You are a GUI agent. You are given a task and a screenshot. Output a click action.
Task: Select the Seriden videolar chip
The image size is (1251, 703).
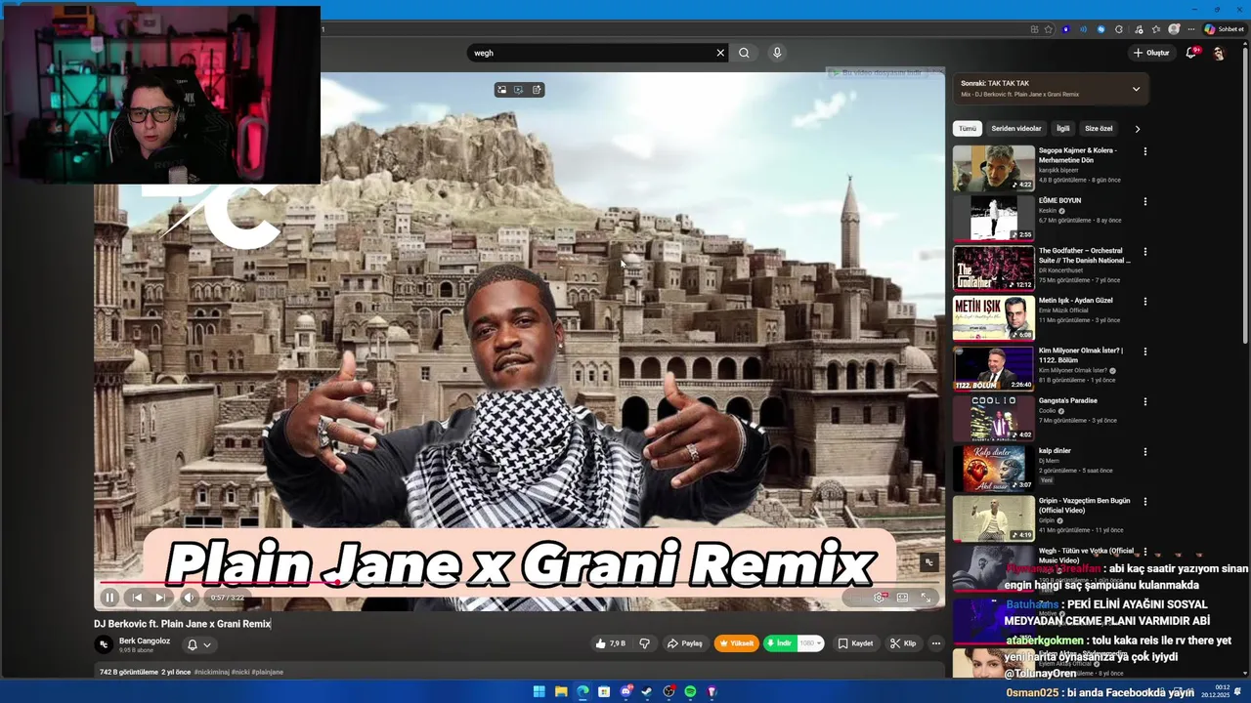coord(1016,128)
